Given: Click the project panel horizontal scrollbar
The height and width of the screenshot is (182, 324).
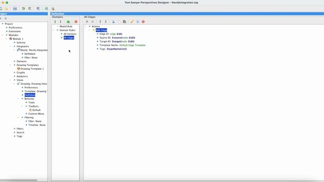Looking at the screenshot, I should (19, 180).
